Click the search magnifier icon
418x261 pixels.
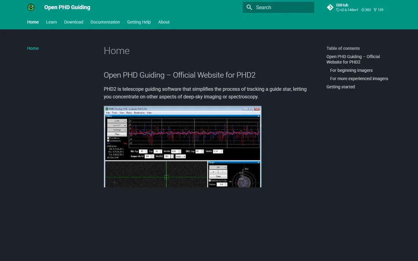(249, 7)
